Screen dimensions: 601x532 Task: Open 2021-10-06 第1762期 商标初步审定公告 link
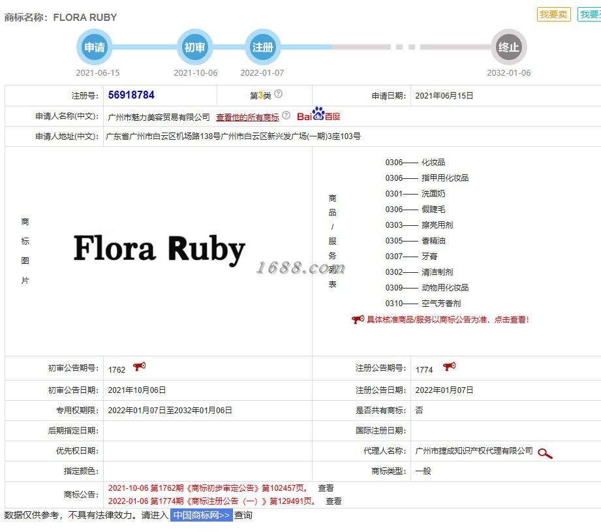(208, 488)
